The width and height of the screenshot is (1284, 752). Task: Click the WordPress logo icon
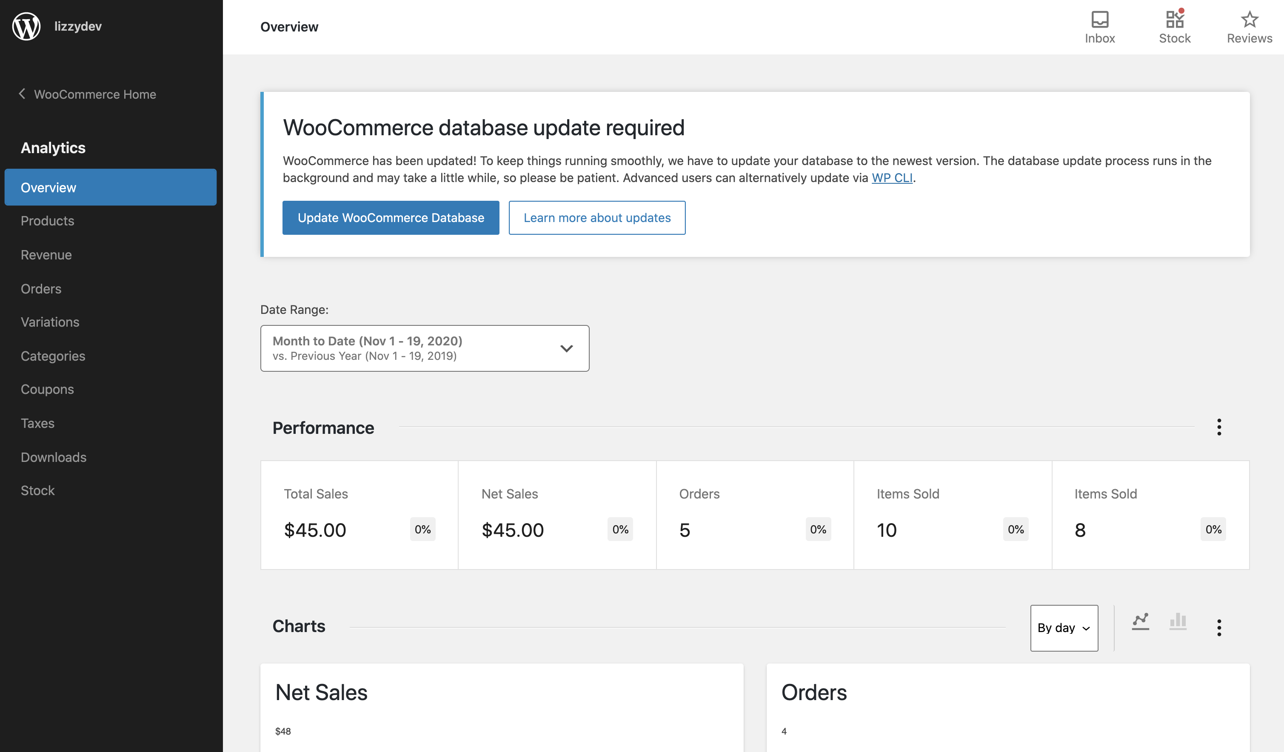click(26, 26)
